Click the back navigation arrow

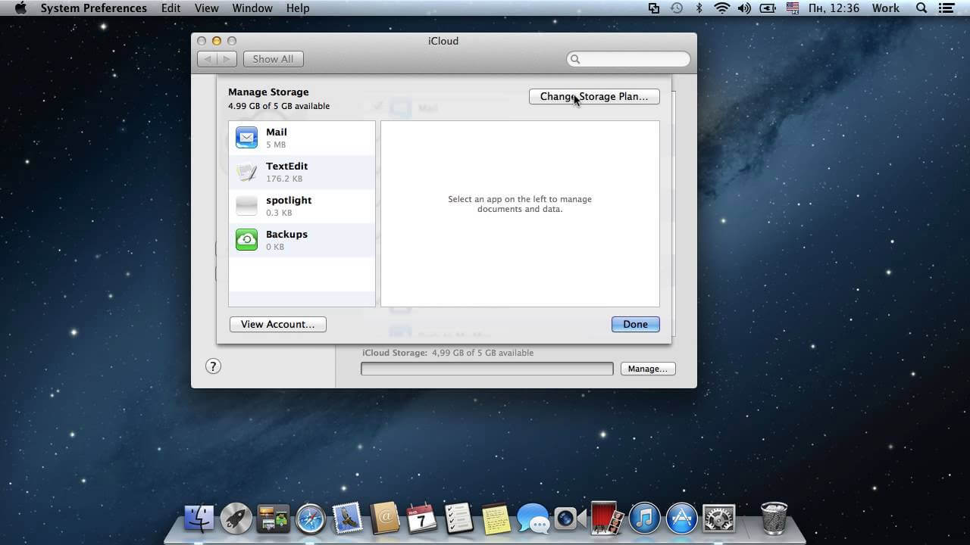click(207, 59)
